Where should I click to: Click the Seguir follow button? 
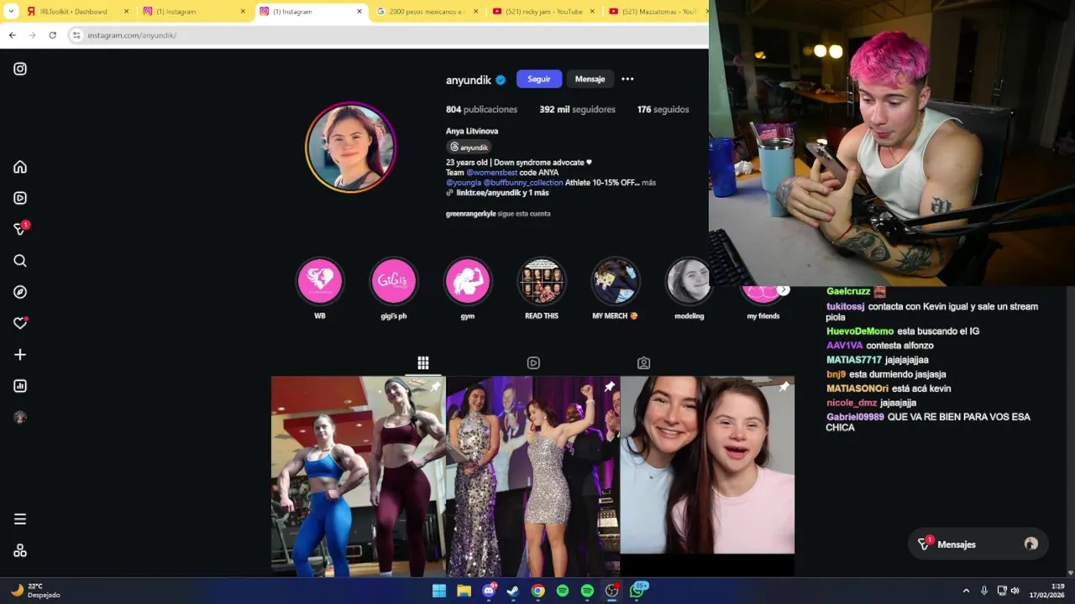[539, 79]
